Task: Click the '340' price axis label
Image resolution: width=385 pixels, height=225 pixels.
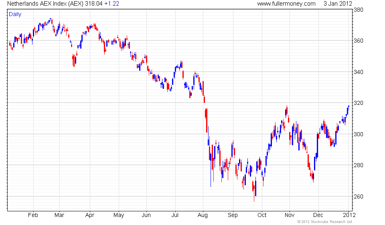Action: pyautogui.click(x=358, y=72)
